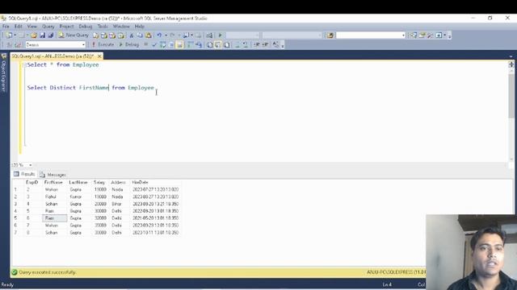Click the Connect icon in SQL toolbar

9,45
